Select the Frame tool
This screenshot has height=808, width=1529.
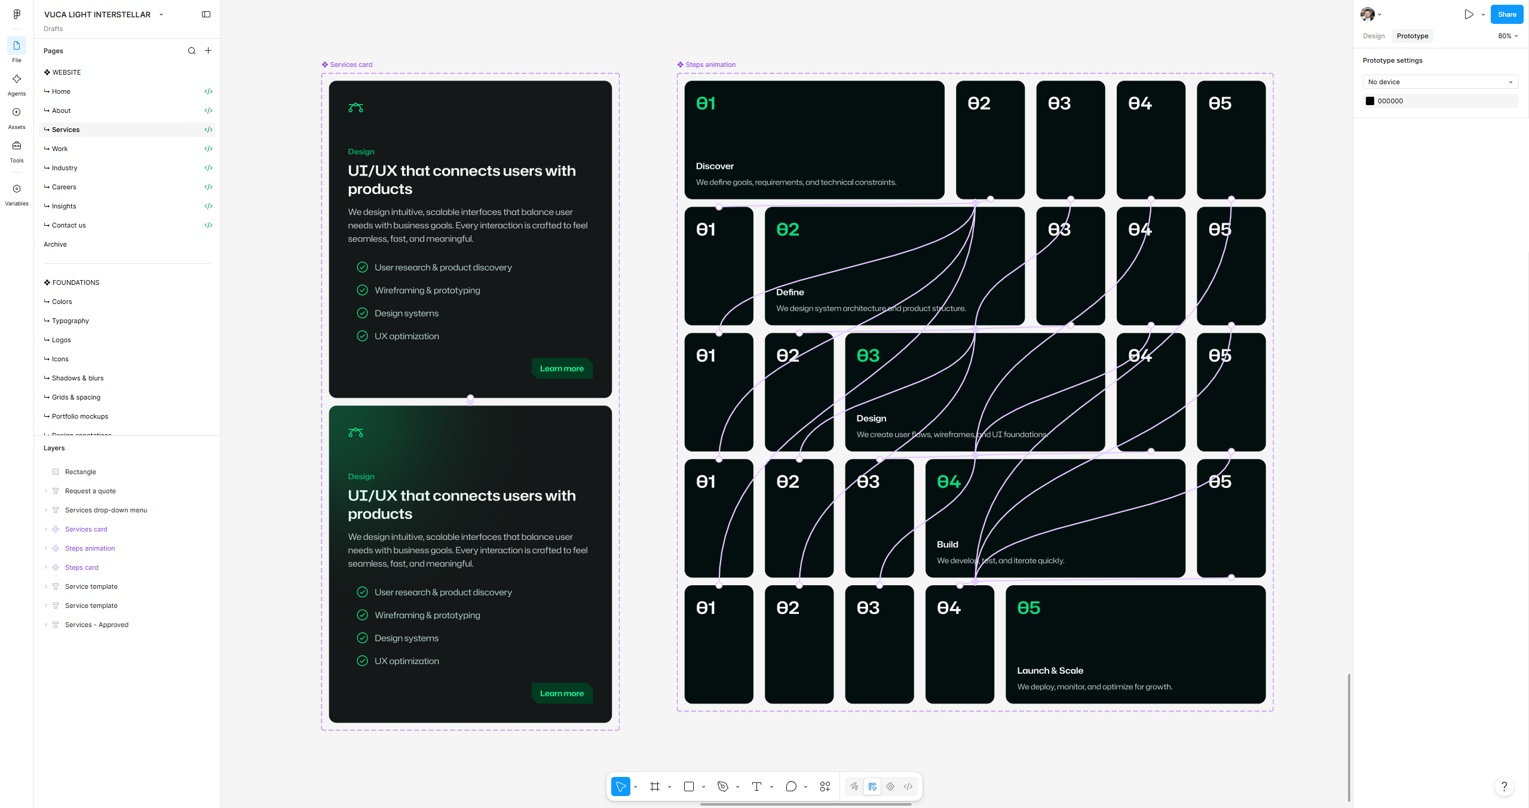(655, 787)
